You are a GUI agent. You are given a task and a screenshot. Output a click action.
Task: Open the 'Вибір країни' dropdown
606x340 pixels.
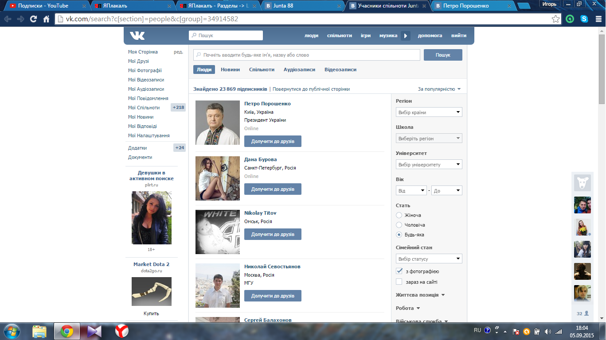[x=429, y=112]
